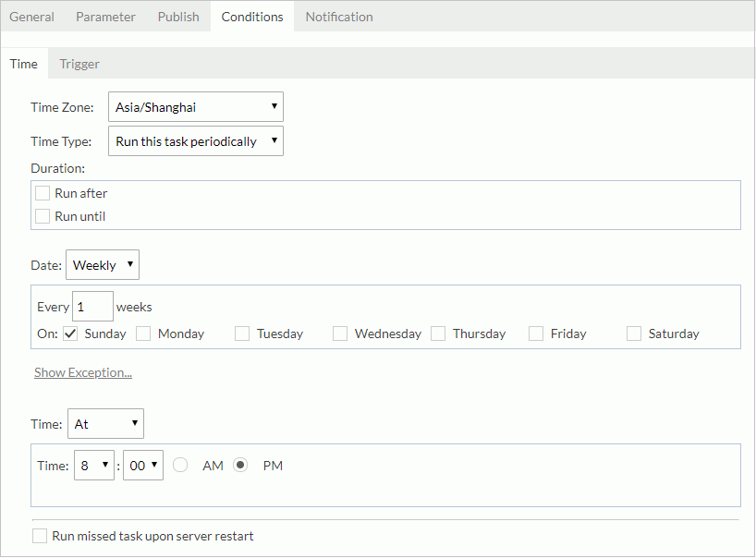Go to the Publish tab

tap(178, 17)
